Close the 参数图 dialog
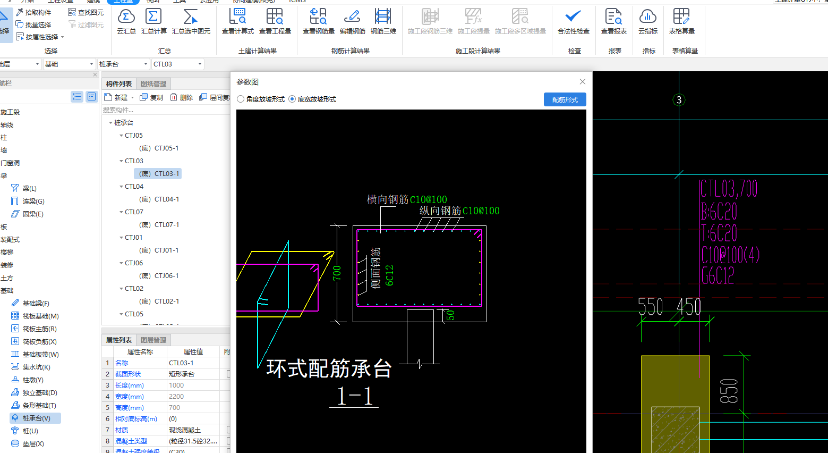 pyautogui.click(x=583, y=82)
